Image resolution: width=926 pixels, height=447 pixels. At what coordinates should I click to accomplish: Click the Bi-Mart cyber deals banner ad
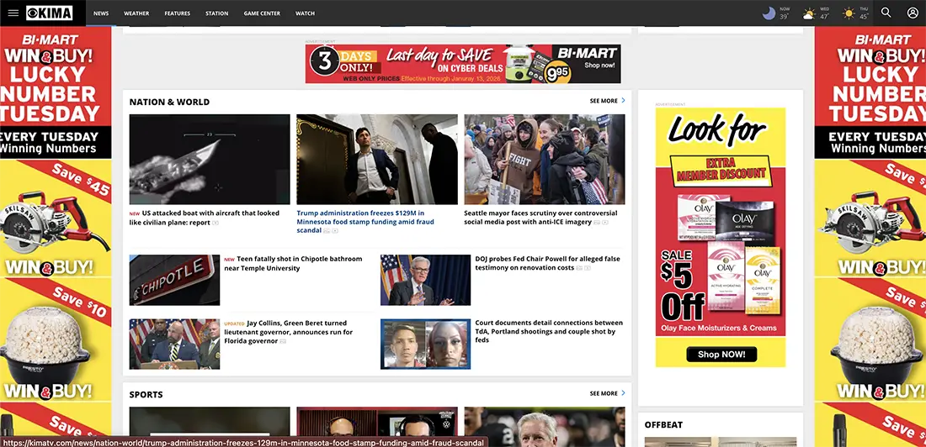(463, 64)
